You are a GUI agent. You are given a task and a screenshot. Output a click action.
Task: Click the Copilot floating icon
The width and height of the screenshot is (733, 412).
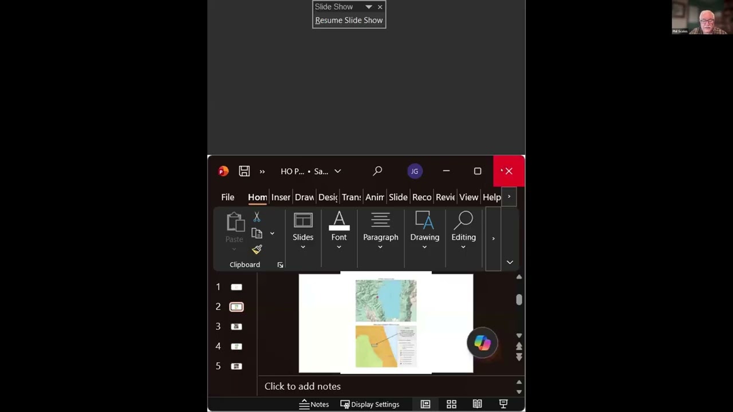[482, 343]
